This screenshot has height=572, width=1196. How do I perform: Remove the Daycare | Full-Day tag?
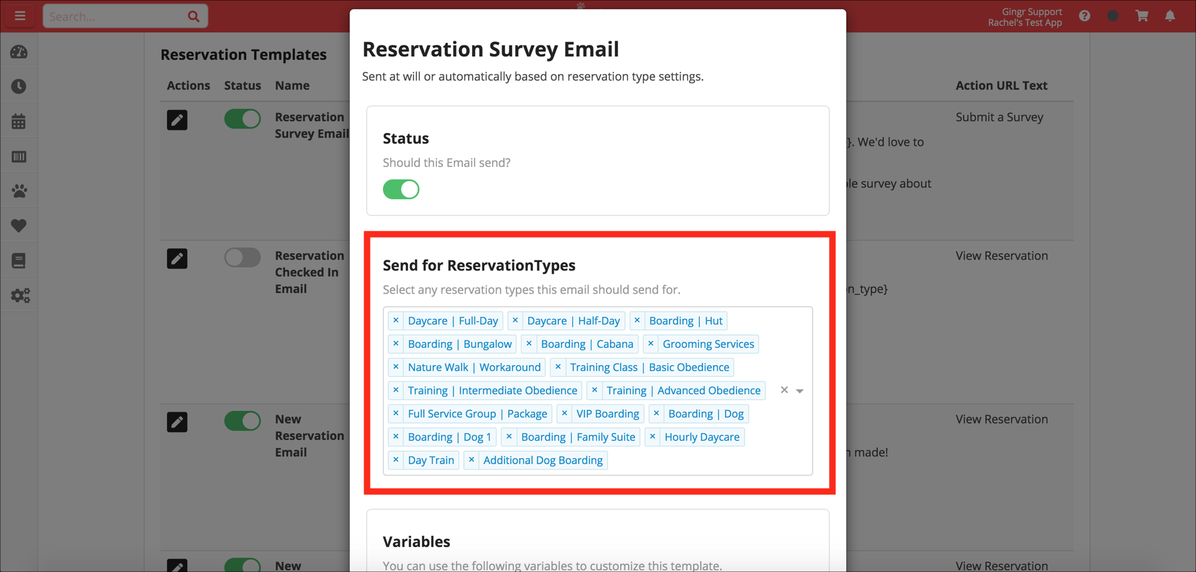[x=396, y=321]
